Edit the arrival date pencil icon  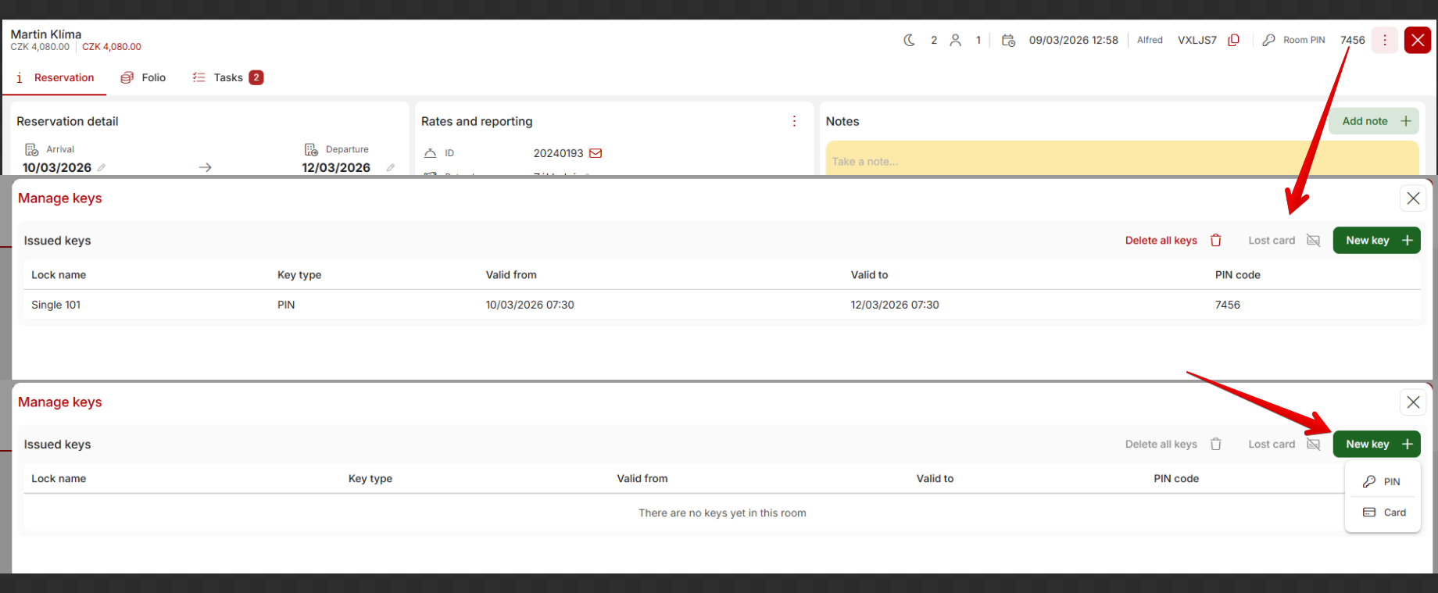click(x=102, y=167)
